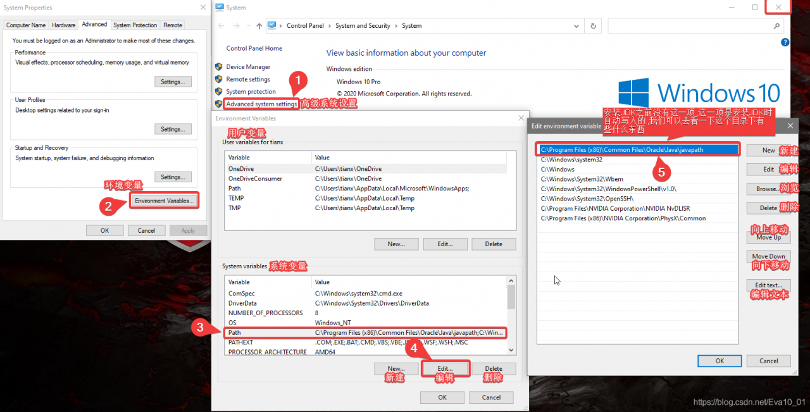Click New under user variables

[x=396, y=244]
